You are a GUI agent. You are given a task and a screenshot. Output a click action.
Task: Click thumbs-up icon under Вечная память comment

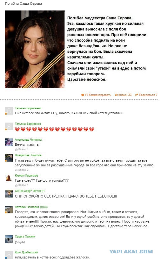[16, 150]
